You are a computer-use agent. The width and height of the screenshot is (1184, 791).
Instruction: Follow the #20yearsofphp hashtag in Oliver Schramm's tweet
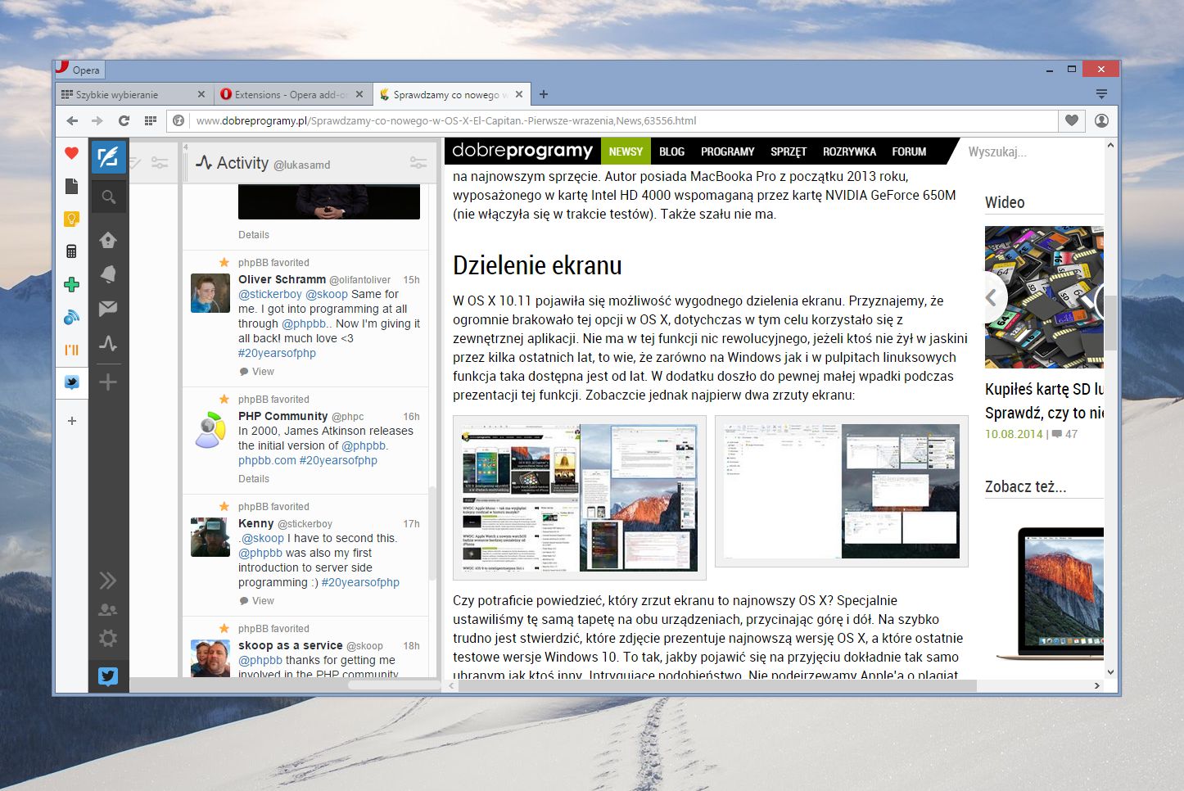277,353
